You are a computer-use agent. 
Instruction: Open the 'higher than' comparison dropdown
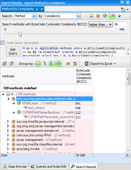tap(100, 25)
